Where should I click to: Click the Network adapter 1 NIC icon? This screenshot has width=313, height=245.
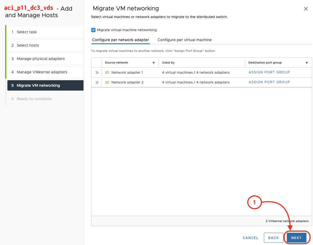tap(107, 73)
